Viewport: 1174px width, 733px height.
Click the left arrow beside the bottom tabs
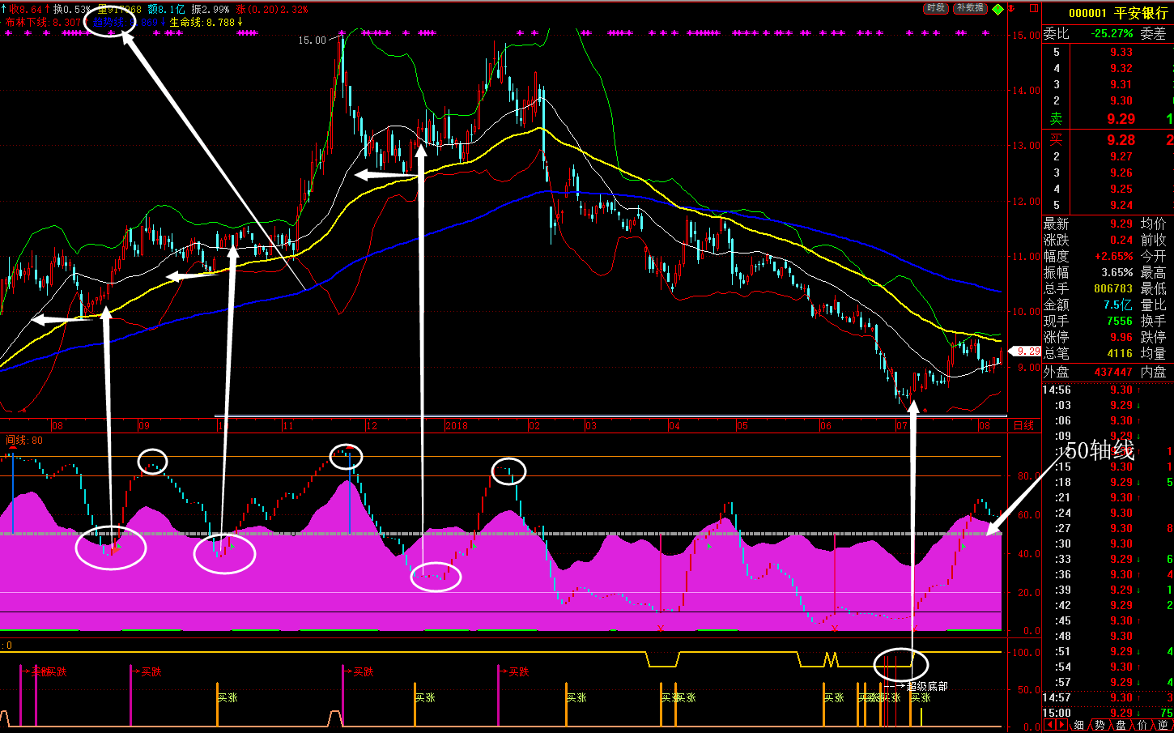1049,725
